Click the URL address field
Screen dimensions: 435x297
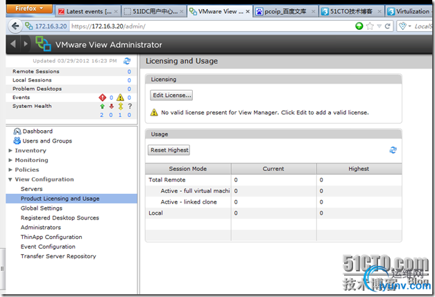click(211, 26)
